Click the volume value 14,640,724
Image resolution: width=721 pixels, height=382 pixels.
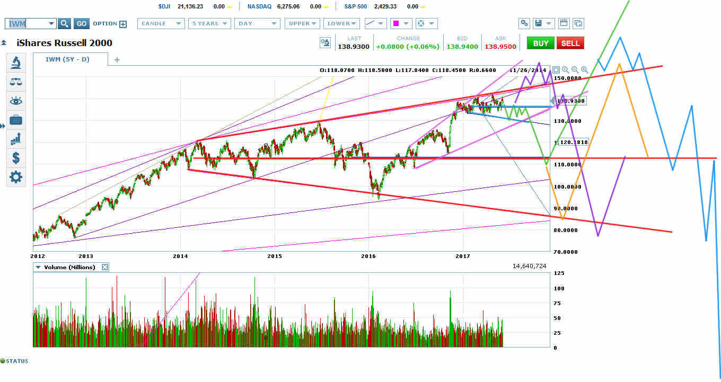(530, 266)
